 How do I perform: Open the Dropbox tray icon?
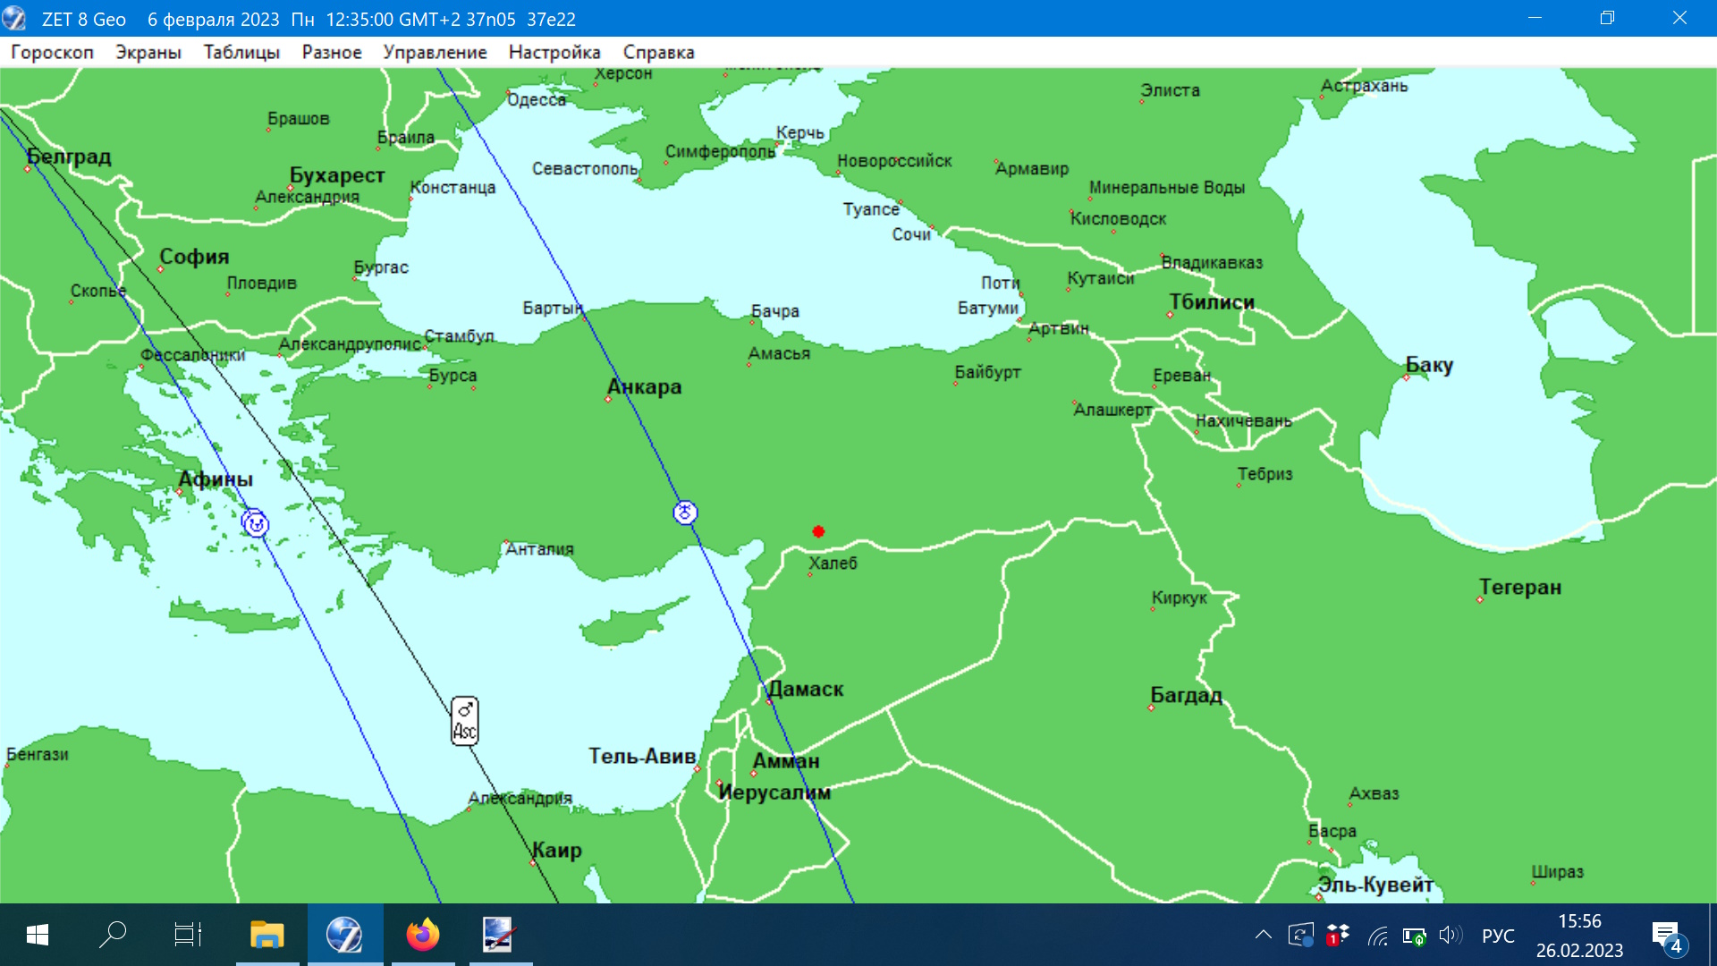tap(1338, 936)
